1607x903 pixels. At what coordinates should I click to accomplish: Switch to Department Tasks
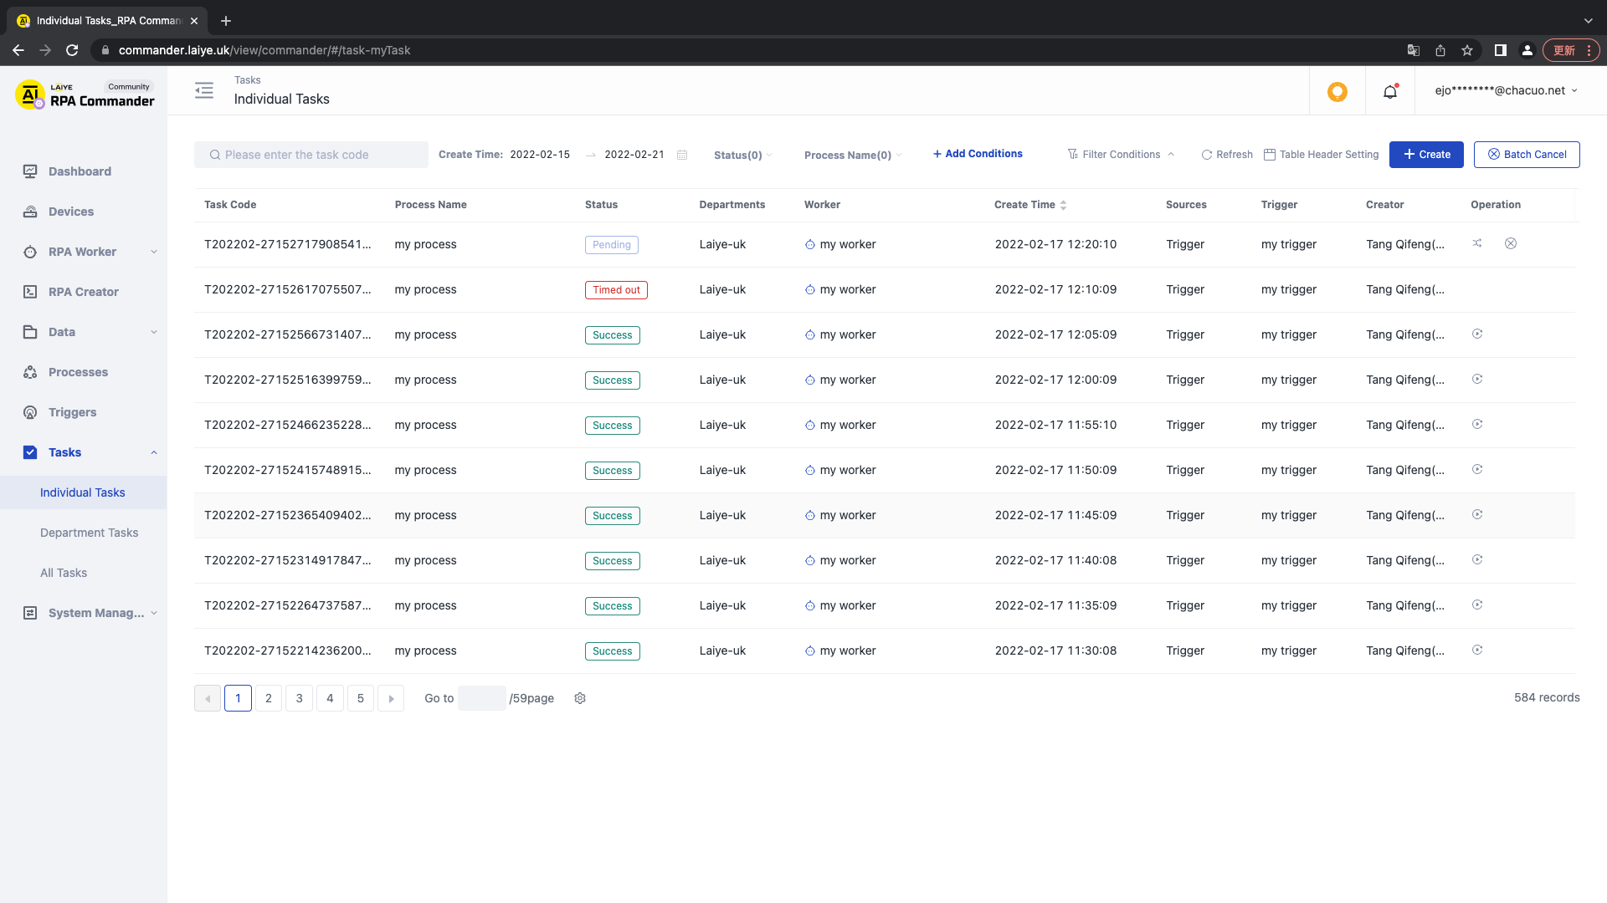coord(89,533)
